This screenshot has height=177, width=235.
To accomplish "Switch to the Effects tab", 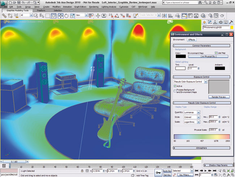I will coord(192,39).
